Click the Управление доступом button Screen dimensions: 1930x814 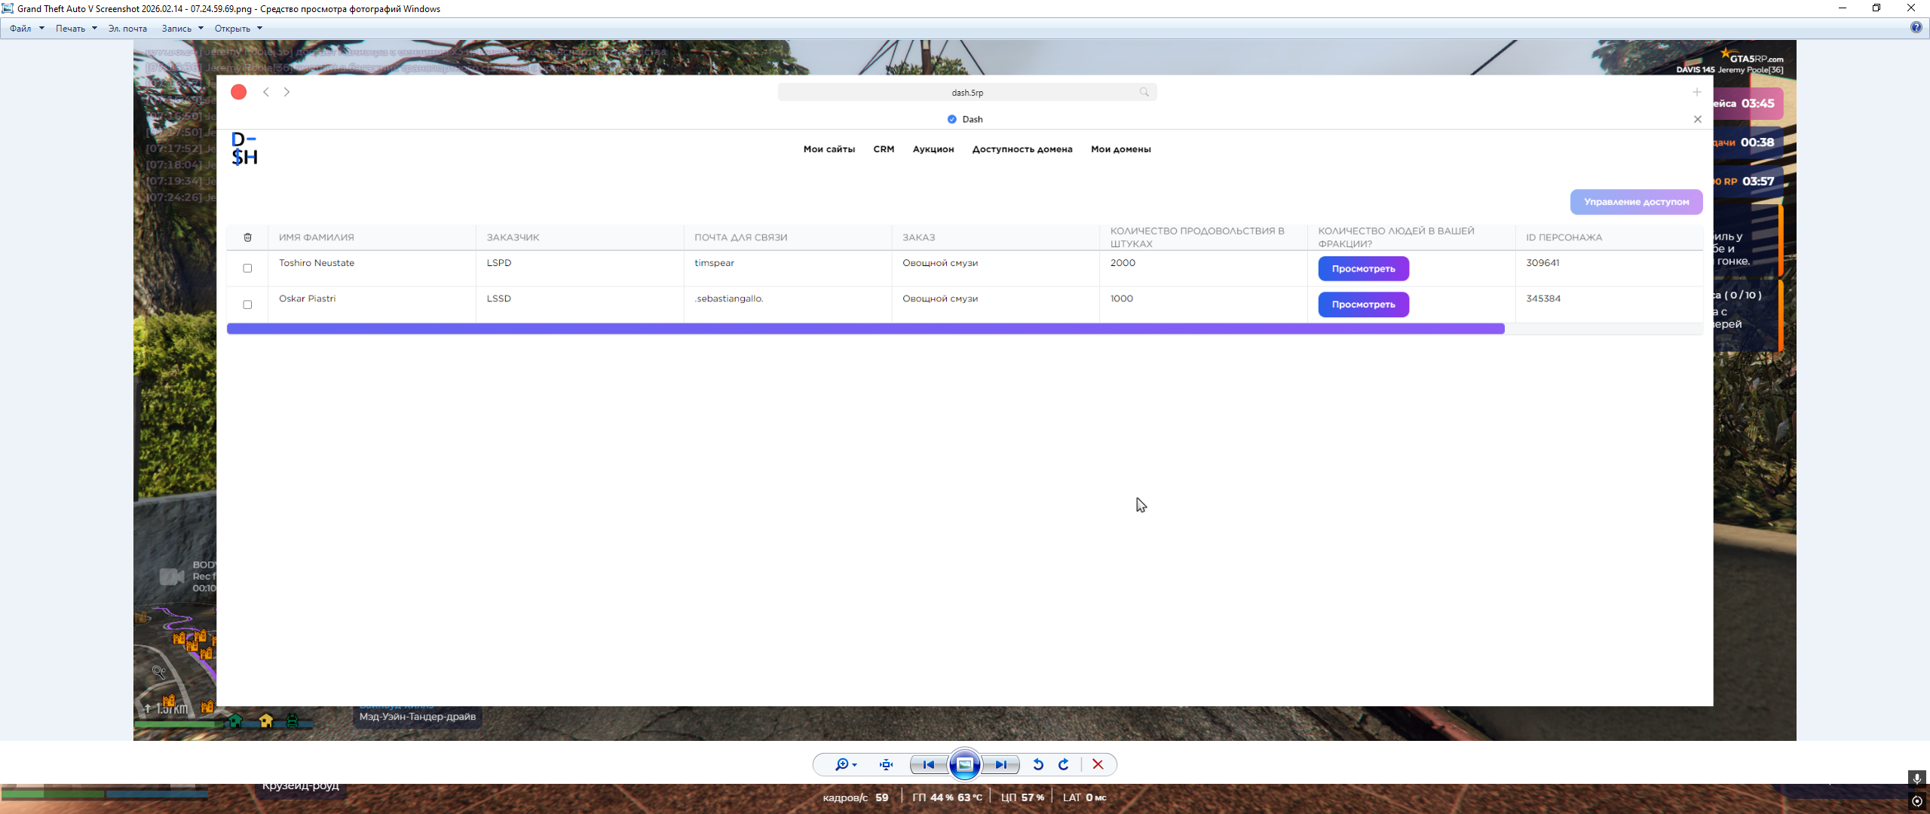point(1636,202)
